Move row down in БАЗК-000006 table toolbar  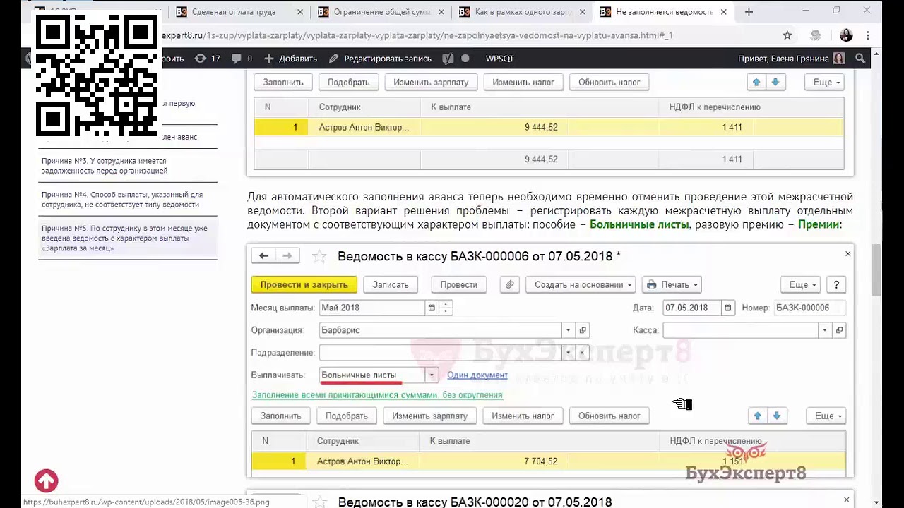[776, 416]
